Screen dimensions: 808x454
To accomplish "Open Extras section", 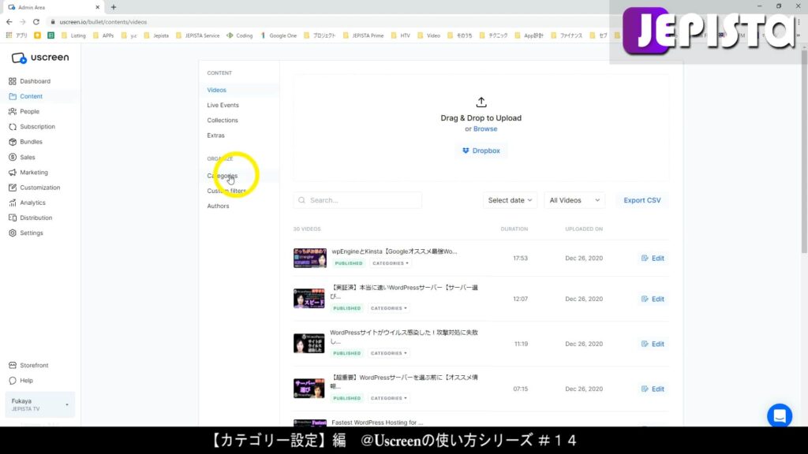I will 216,136.
